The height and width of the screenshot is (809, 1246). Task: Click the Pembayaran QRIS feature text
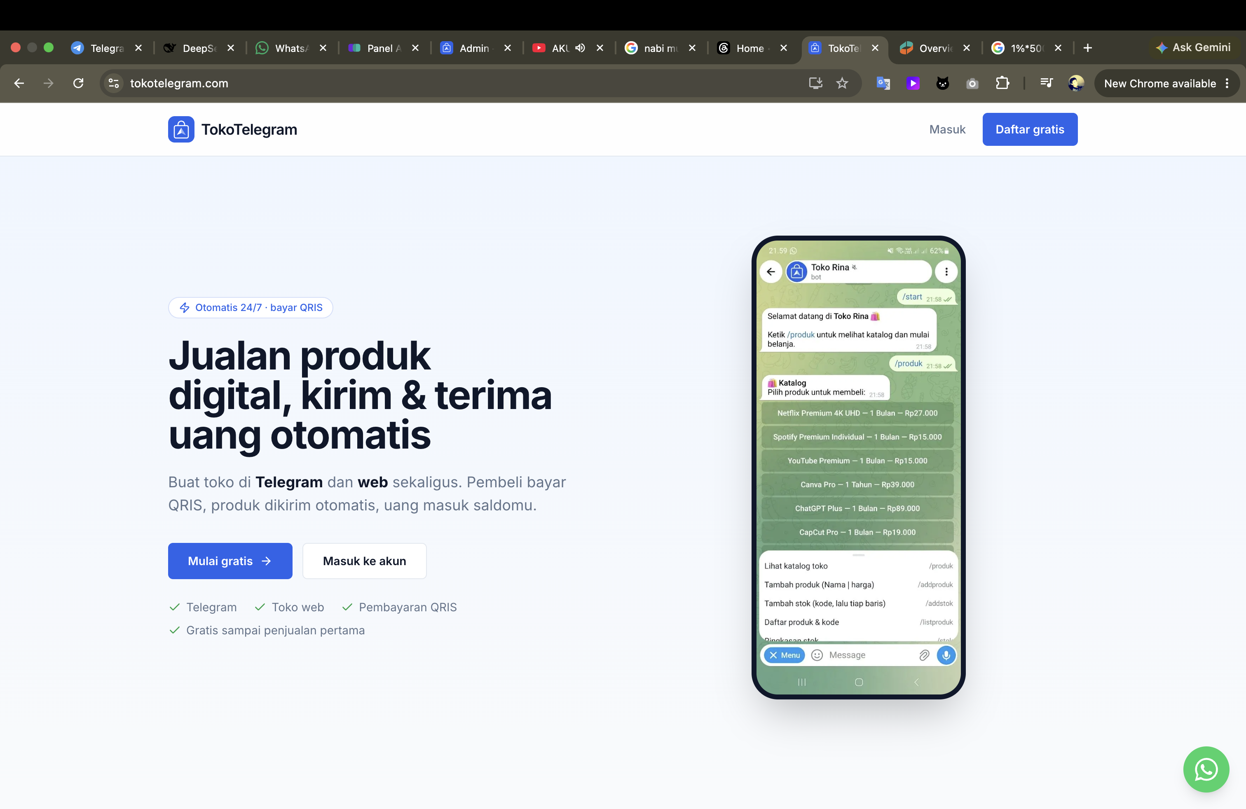click(x=408, y=607)
